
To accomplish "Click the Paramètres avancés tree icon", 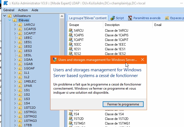I will pyautogui.click(x=130, y=18).
